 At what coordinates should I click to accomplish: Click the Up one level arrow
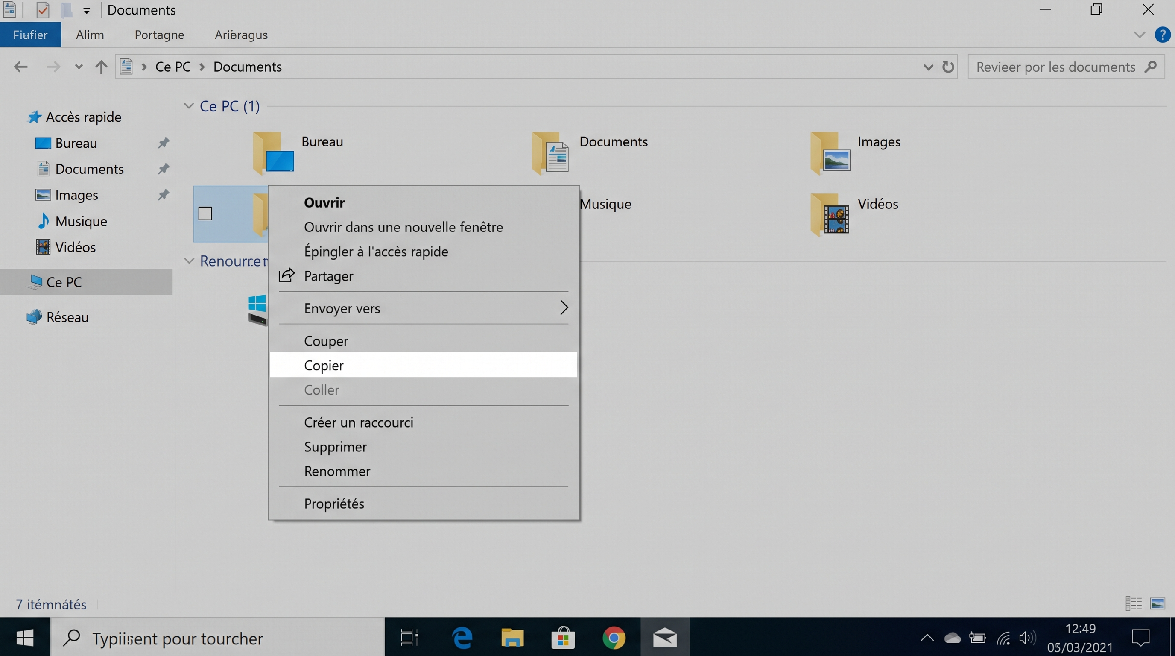pos(101,67)
